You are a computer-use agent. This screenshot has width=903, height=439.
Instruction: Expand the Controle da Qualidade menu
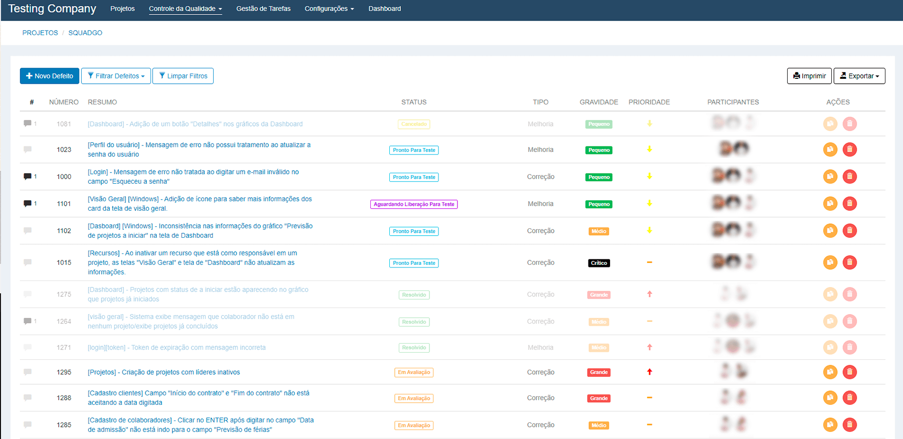tap(185, 9)
